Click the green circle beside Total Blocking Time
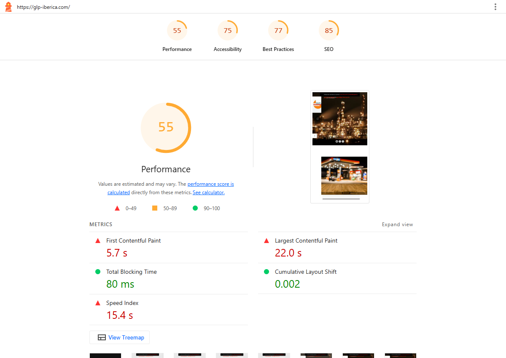Image resolution: width=506 pixels, height=358 pixels. coord(98,272)
